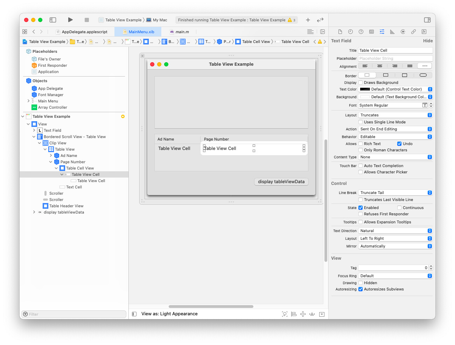Click Table View Example project breadcrumb

tap(44, 42)
